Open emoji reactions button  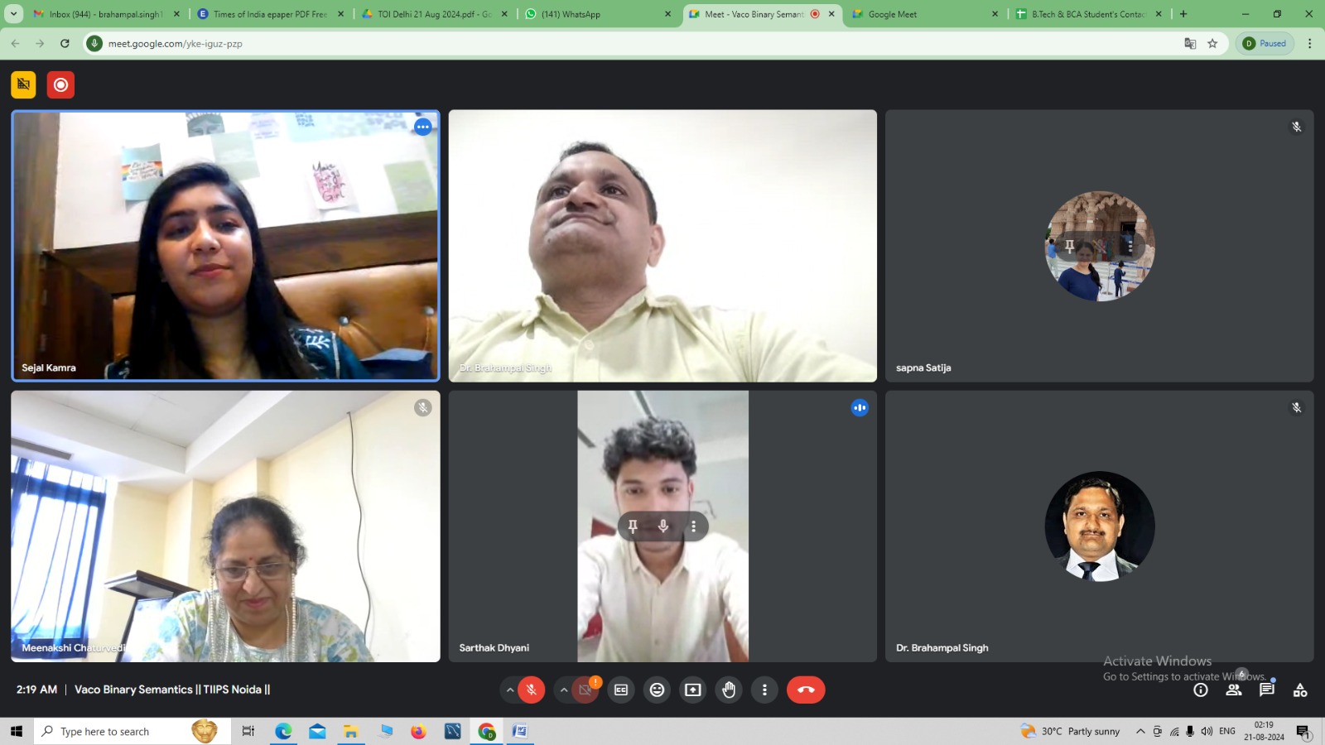pos(657,690)
